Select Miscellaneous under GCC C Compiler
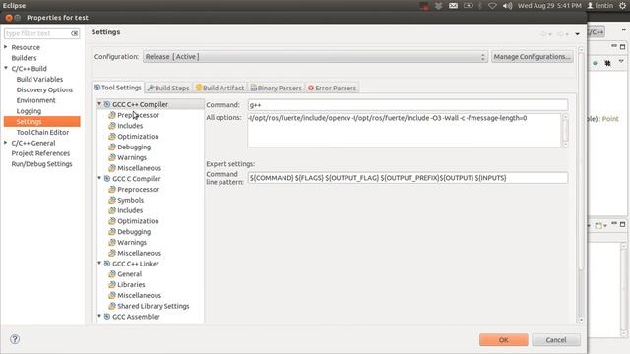 pos(139,254)
